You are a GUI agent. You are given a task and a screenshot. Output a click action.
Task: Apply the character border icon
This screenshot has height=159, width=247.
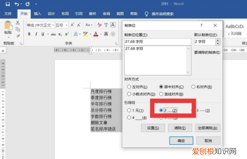click(113, 25)
